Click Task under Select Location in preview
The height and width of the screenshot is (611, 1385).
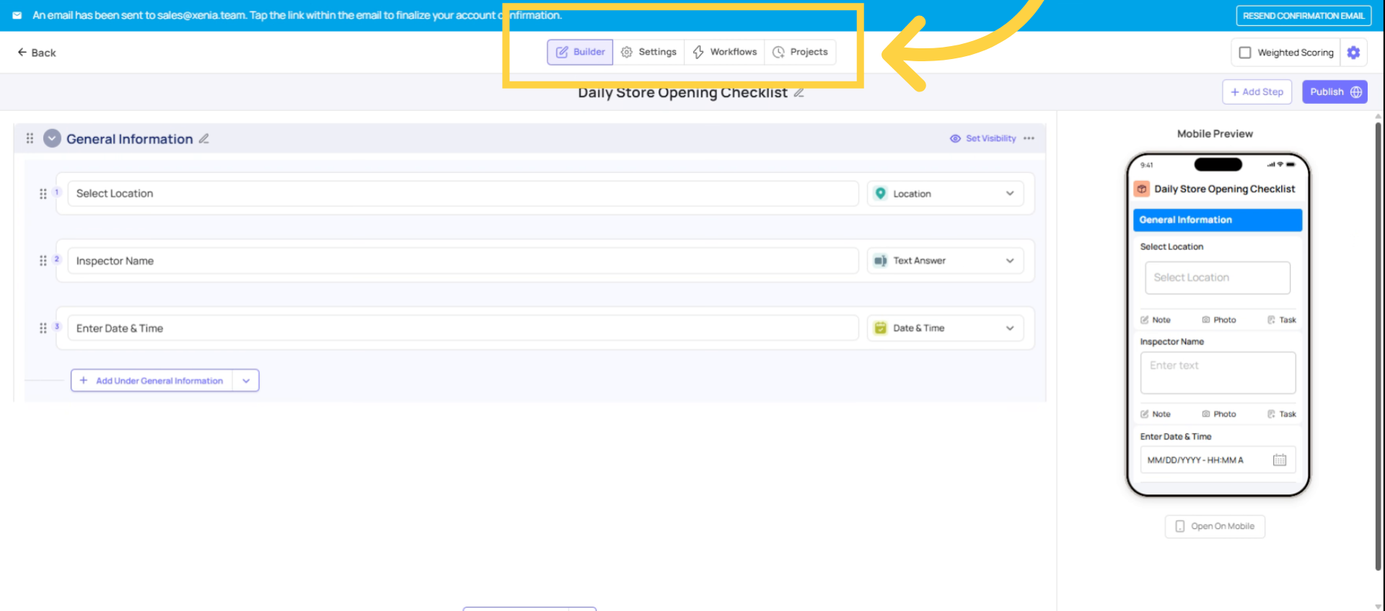point(1282,320)
